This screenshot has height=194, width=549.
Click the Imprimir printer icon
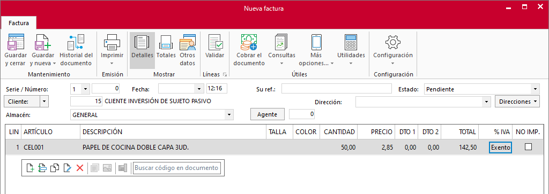click(x=112, y=42)
